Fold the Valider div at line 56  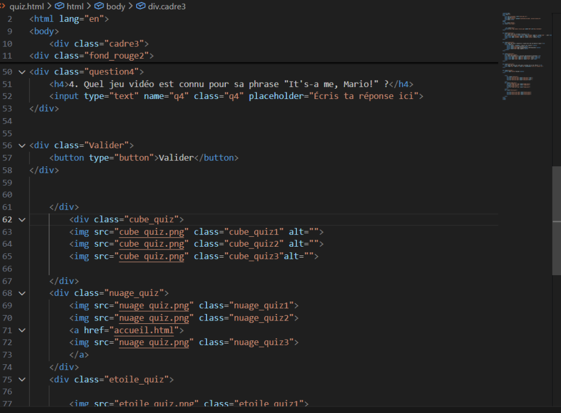(x=22, y=146)
